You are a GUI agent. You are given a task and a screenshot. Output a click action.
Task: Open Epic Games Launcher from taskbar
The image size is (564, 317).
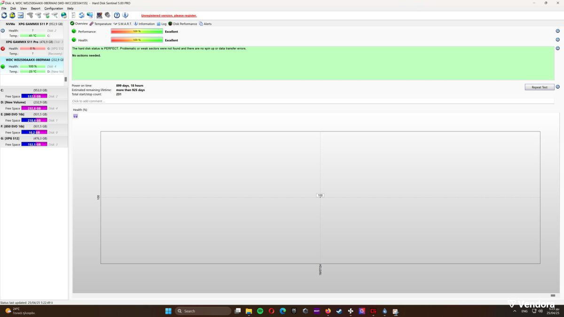pyautogui.click(x=294, y=311)
